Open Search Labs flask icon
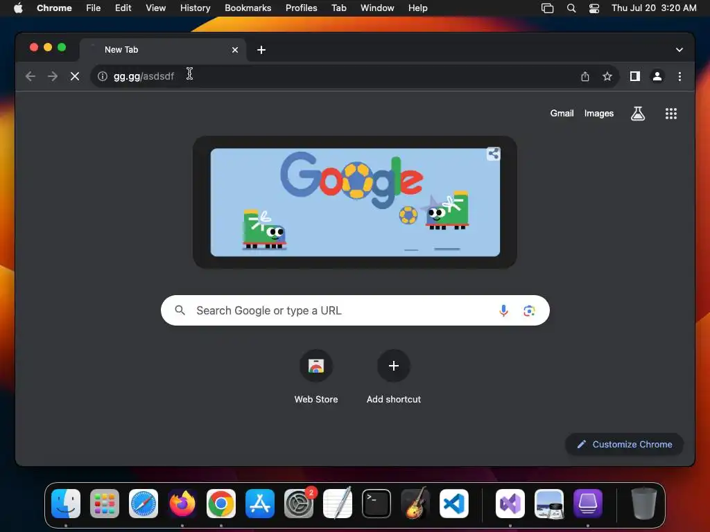 [x=638, y=114]
